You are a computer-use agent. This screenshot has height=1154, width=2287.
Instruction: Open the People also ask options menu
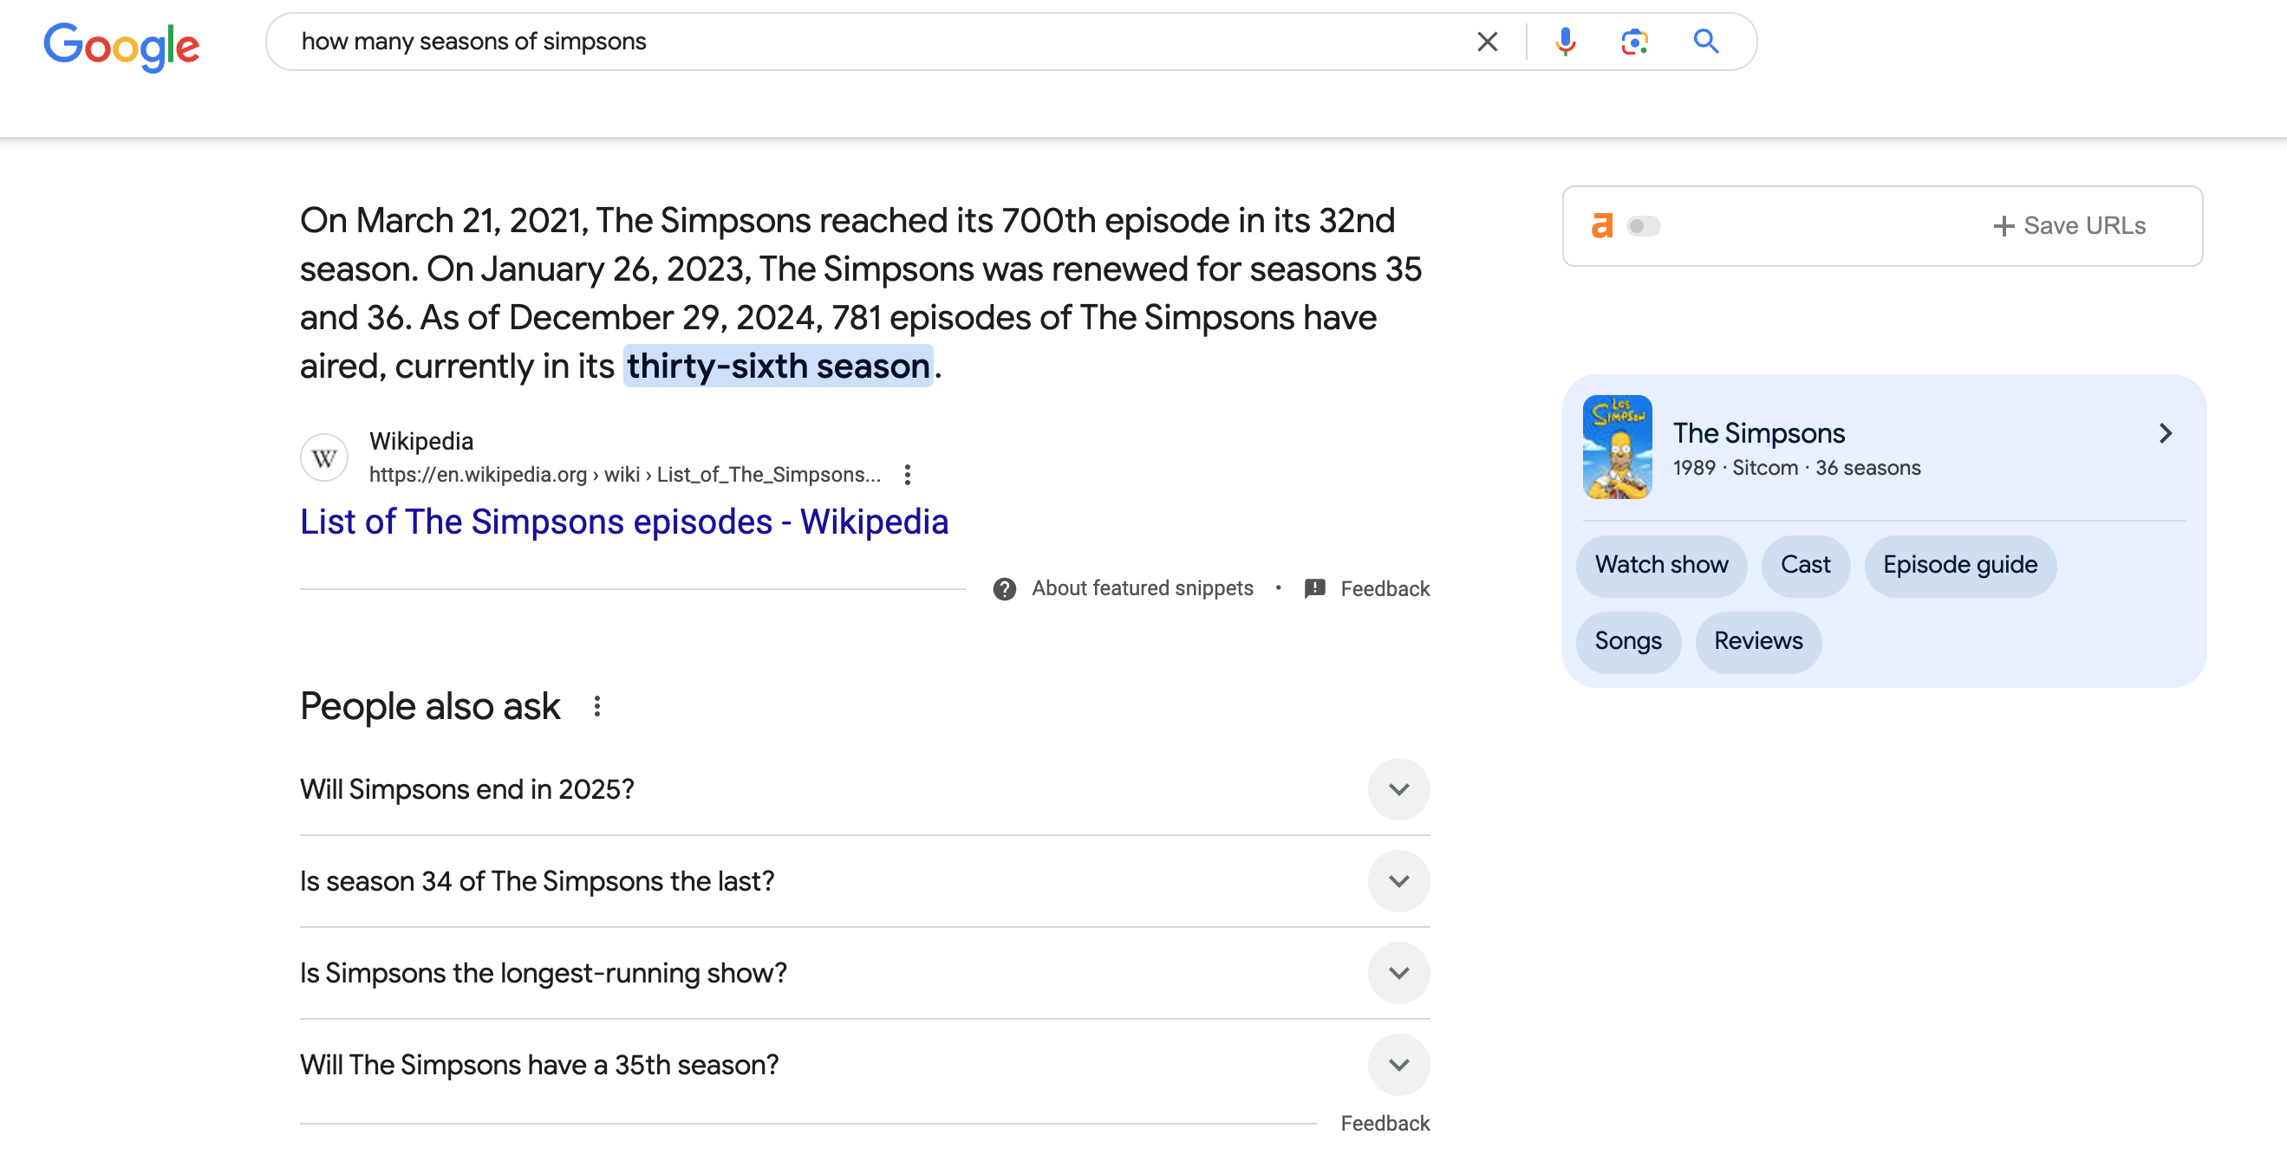click(x=597, y=706)
